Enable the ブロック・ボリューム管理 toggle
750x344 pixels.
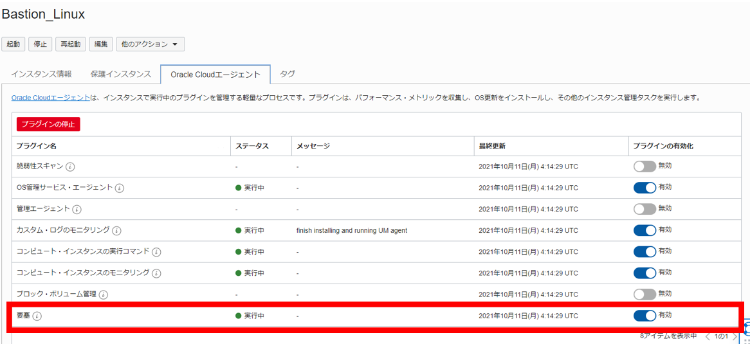pos(645,294)
